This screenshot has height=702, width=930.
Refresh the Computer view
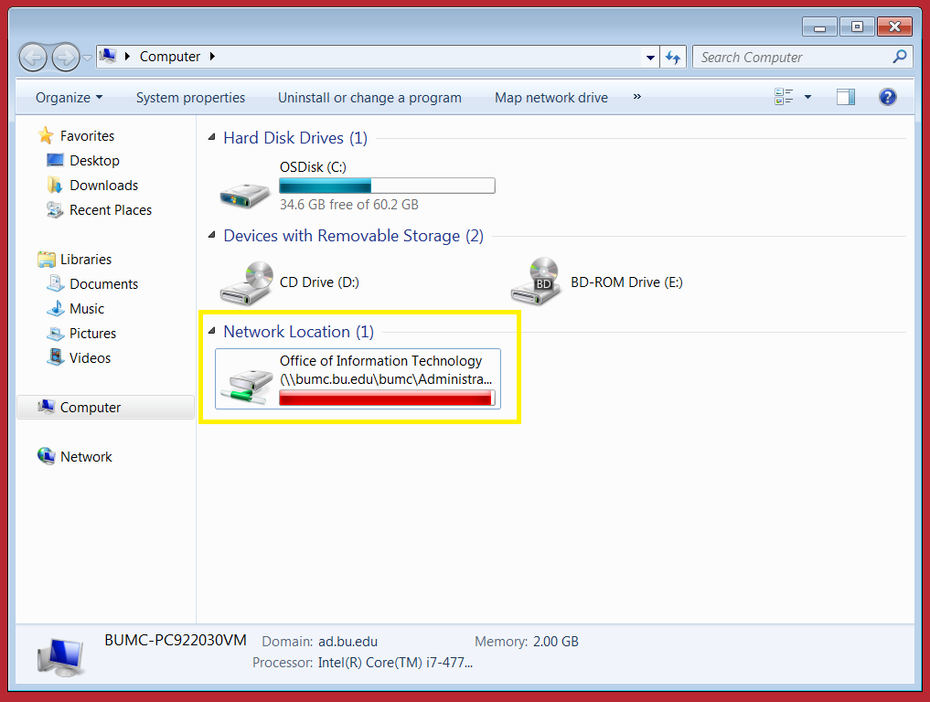pyautogui.click(x=673, y=58)
